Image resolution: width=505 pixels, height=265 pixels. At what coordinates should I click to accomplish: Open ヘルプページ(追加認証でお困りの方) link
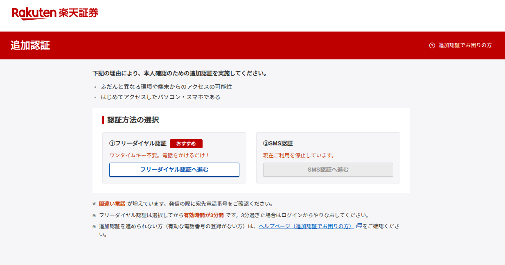(x=306, y=226)
